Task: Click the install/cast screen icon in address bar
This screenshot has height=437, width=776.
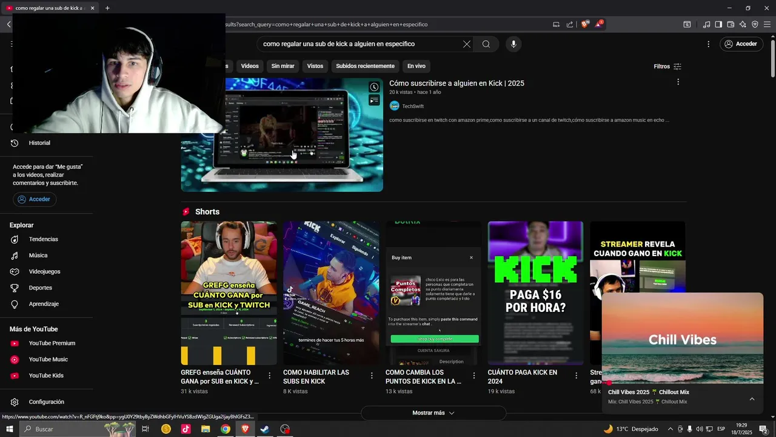Action: [556, 24]
